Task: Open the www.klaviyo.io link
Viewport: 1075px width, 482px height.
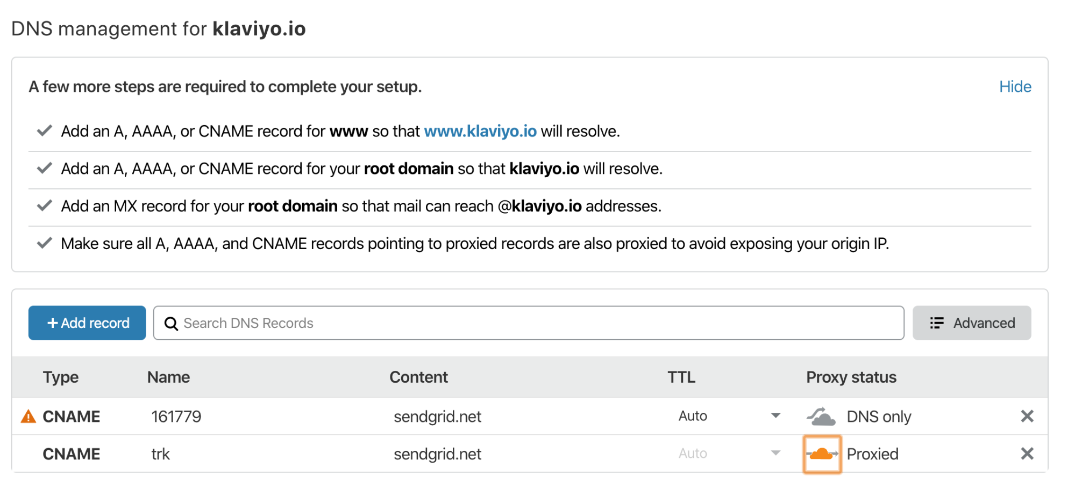Action: (x=480, y=132)
